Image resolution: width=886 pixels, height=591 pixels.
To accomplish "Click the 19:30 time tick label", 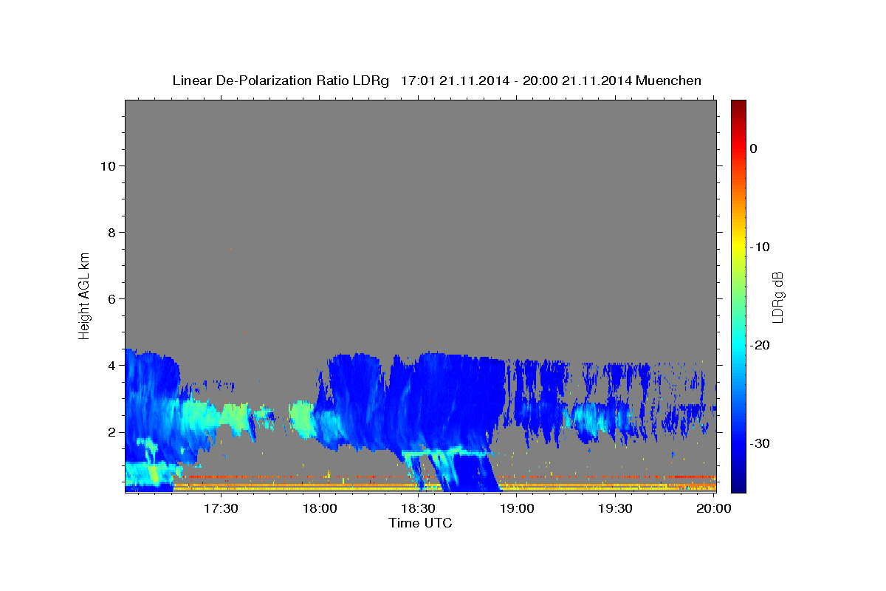I will click(x=615, y=508).
